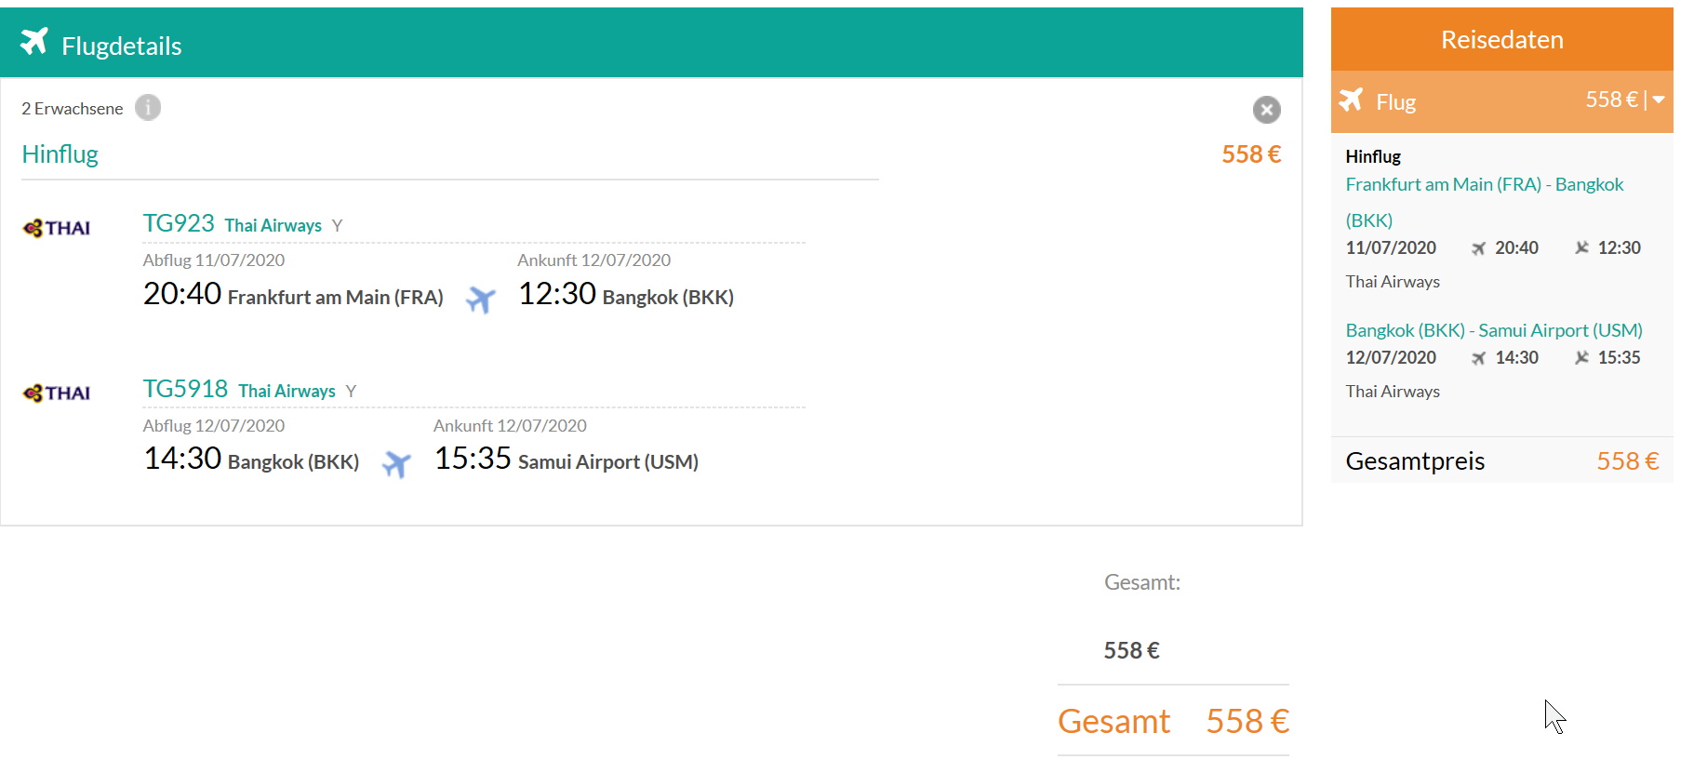Click the Thai Airways logo for TG923

(57, 228)
